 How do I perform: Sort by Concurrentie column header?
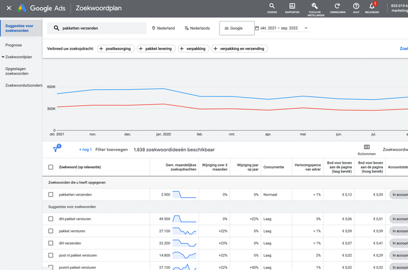pos(273,167)
